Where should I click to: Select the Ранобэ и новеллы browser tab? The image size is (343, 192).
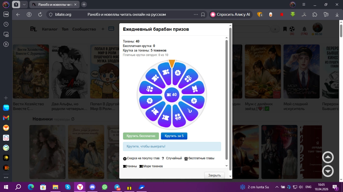[x=54, y=5]
